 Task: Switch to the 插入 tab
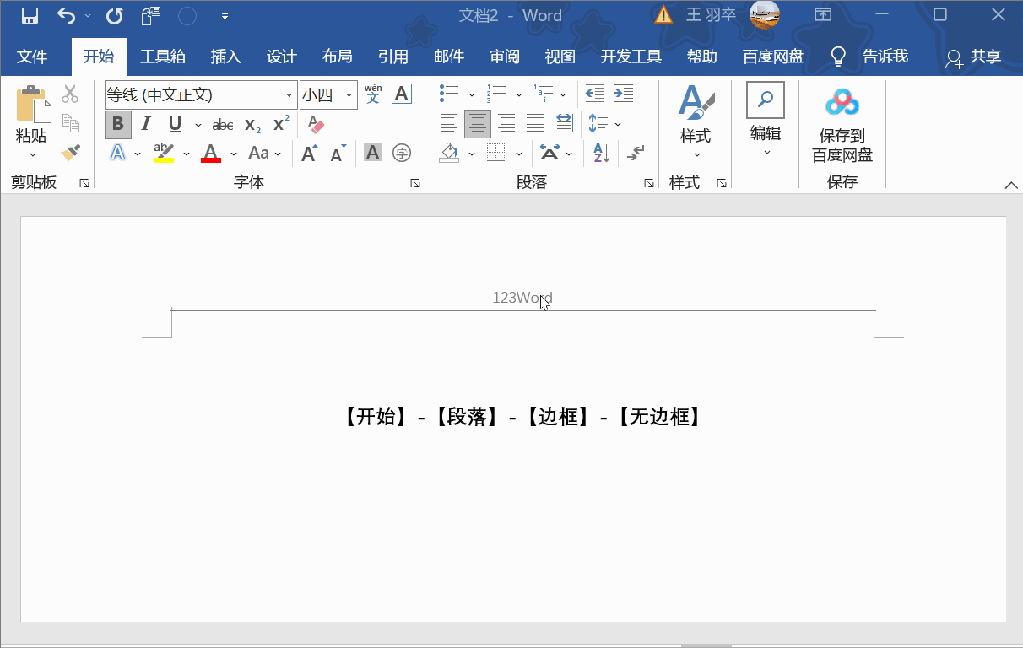tap(225, 57)
